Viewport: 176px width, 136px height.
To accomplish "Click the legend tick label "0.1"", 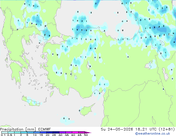I will (3, 135).
